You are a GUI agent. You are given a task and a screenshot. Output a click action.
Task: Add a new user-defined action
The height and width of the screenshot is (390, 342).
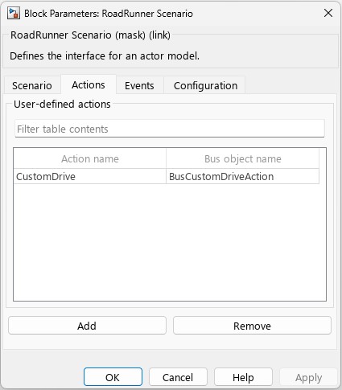click(x=87, y=326)
